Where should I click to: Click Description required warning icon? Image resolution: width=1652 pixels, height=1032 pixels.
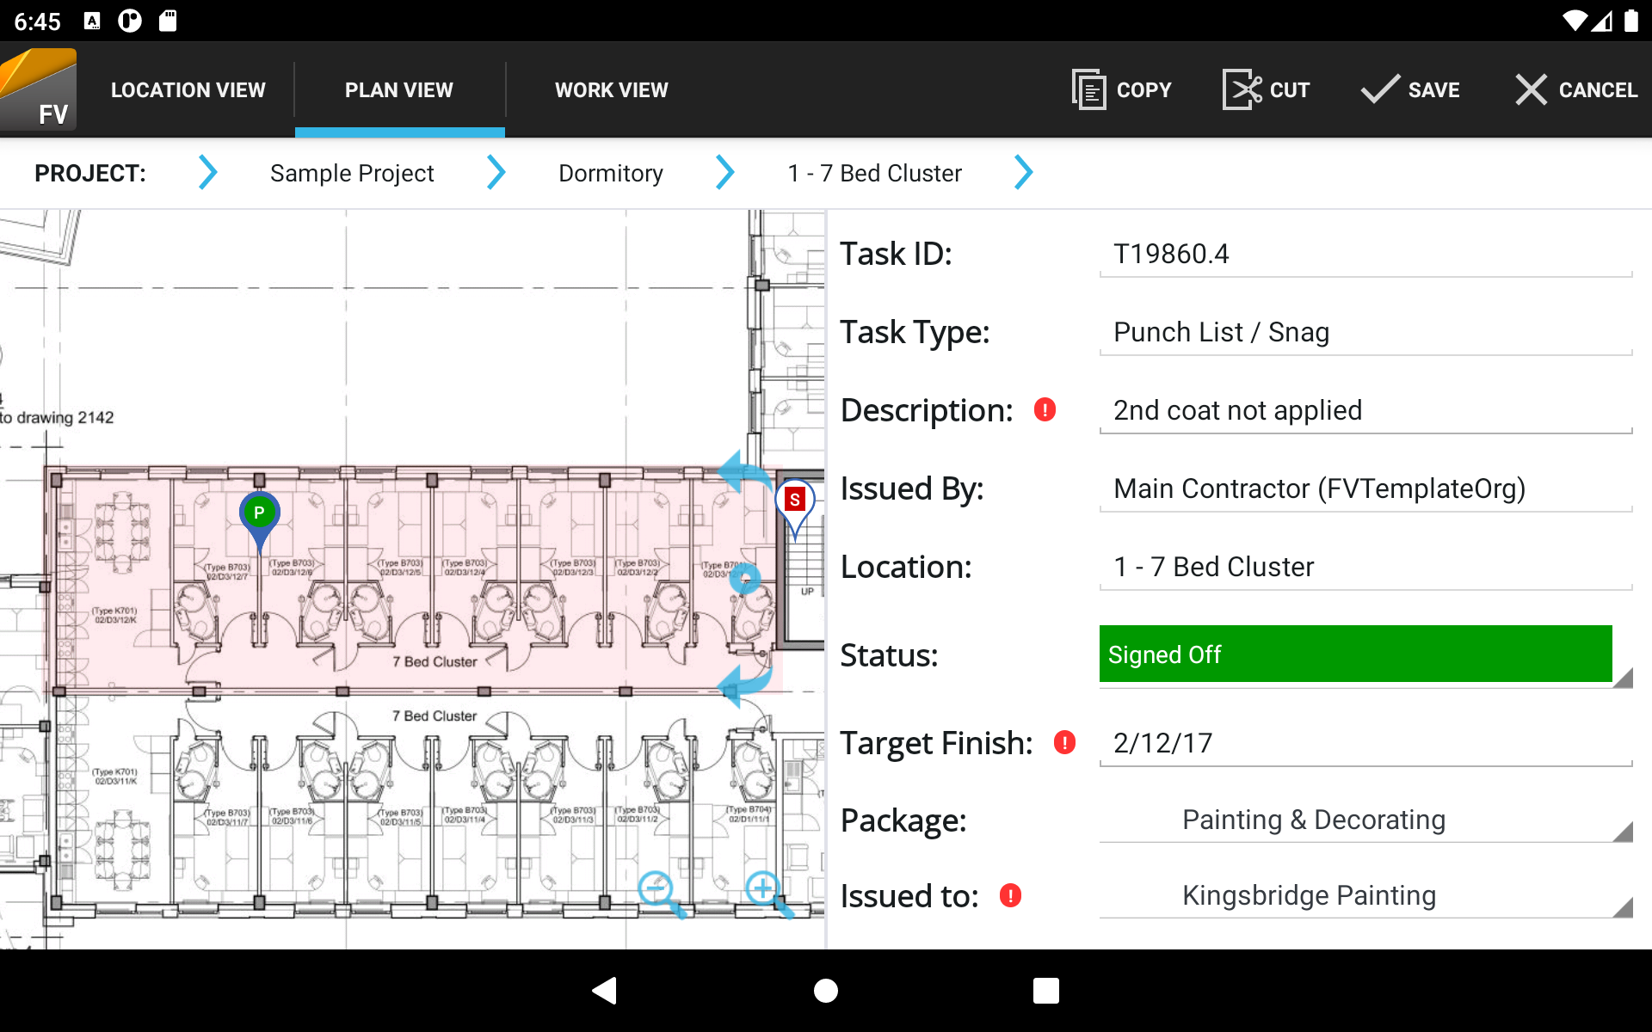click(1045, 409)
